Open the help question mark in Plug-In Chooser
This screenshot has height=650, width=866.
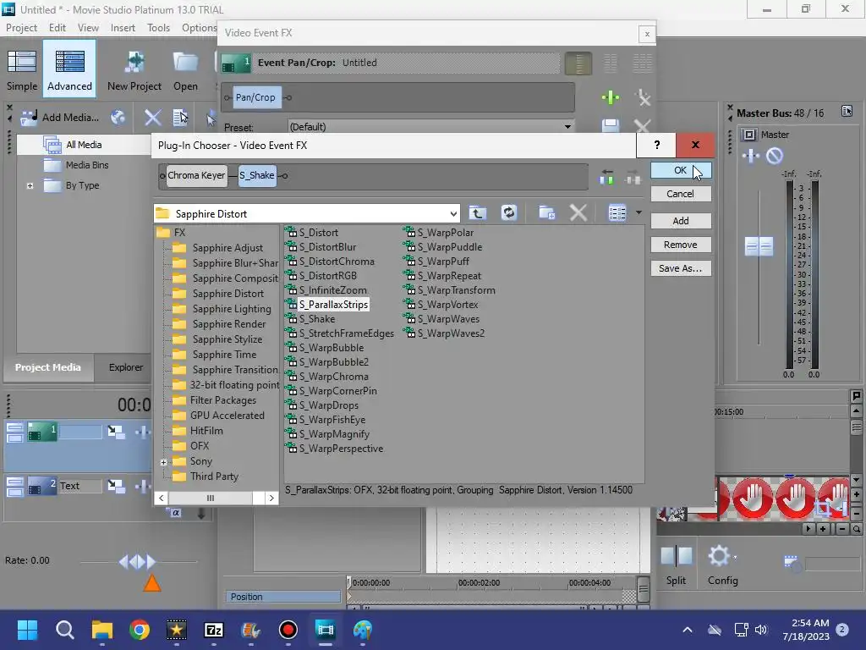[x=656, y=145]
